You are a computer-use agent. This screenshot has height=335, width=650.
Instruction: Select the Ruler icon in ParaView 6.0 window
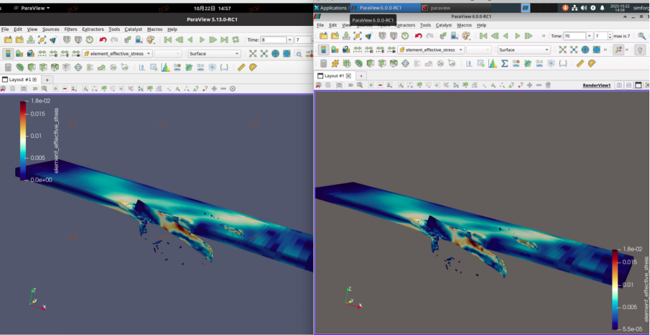click(580, 63)
